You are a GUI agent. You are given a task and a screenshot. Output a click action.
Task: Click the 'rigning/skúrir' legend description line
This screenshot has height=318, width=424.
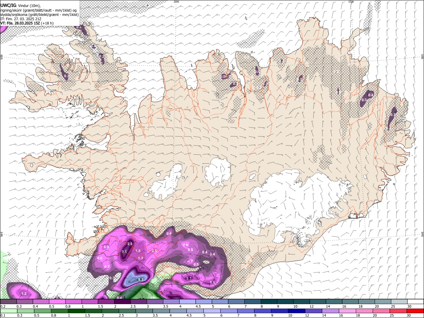39,10
